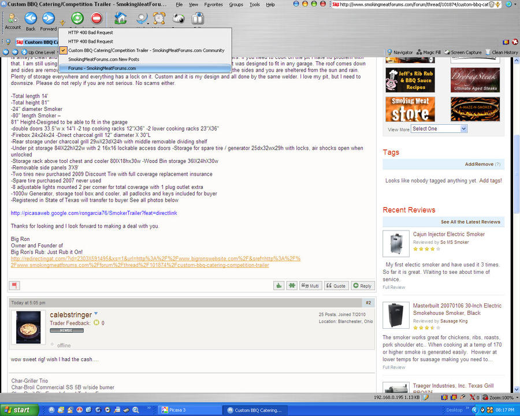Click the Clean History toolbar button
The width and height of the screenshot is (520, 416).
[501, 52]
